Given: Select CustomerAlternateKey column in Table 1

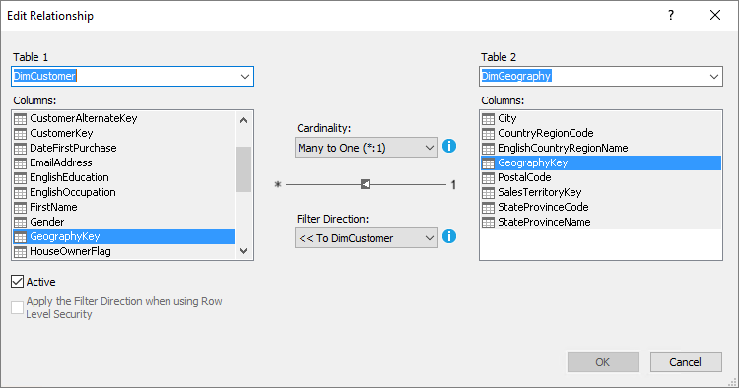Looking at the screenshot, I should (x=124, y=118).
